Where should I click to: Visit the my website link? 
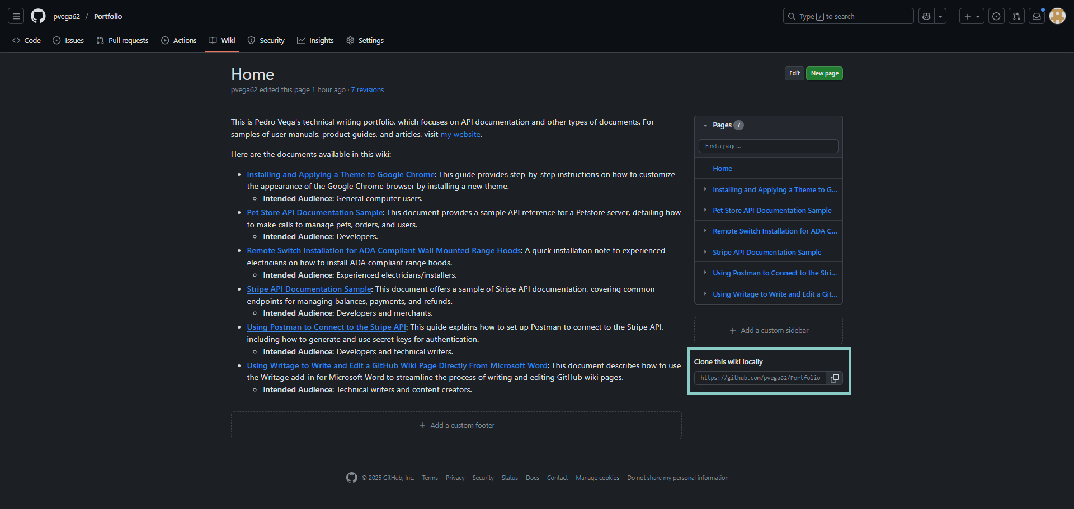tap(460, 134)
